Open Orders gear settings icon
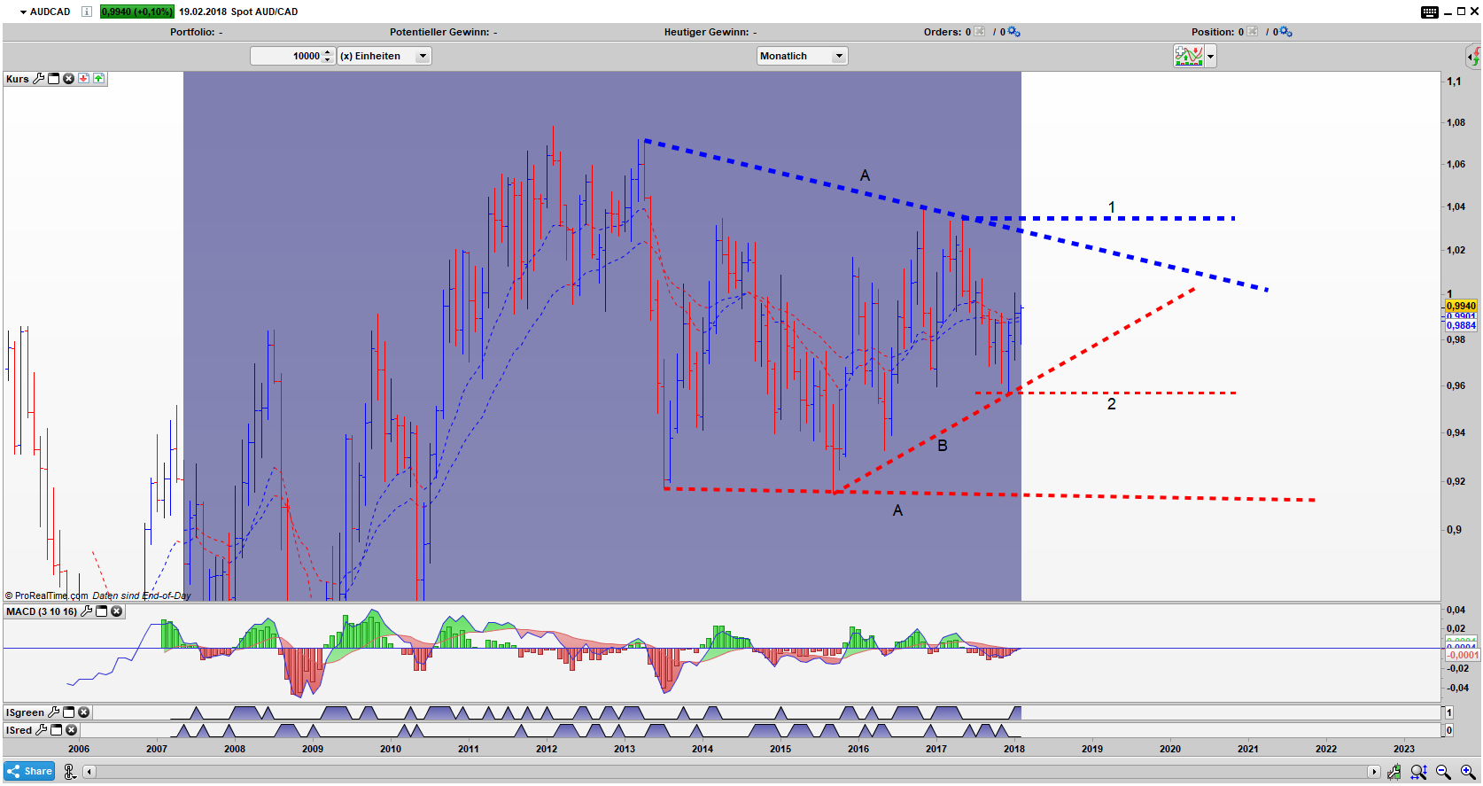Viewport: 1483px width, 786px height. click(1013, 32)
